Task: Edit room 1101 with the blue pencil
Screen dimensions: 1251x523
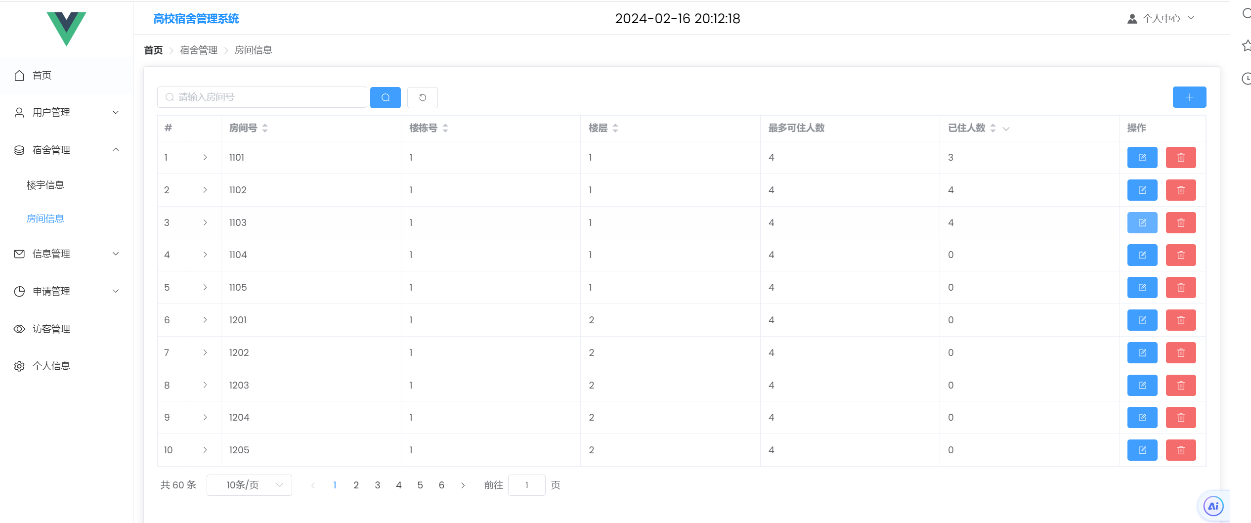Action: tap(1142, 157)
